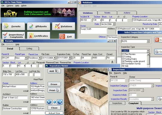The image size is (162, 115).
Task: Open Admin menu in BICES Main Menu
Action: [x=24, y=6]
